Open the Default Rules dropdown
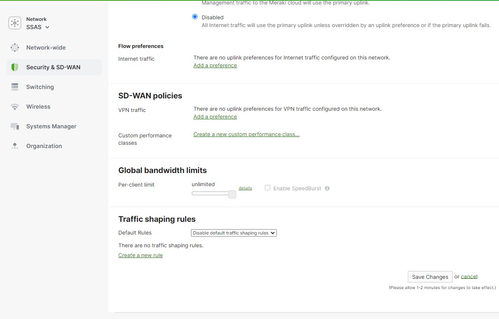The height and width of the screenshot is (319, 499). [x=233, y=232]
